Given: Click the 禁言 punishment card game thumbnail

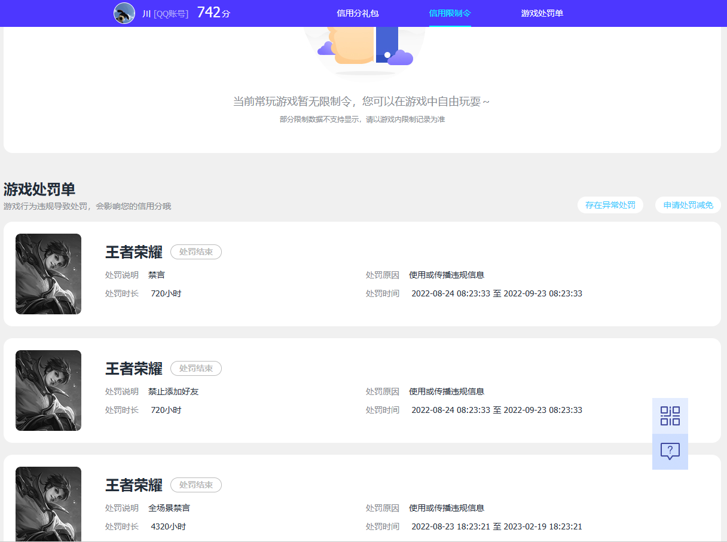Looking at the screenshot, I should click(x=48, y=274).
